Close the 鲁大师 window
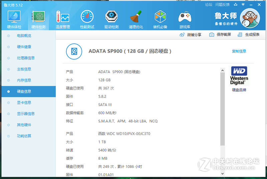This screenshot has width=267, height=179. [259, 5]
